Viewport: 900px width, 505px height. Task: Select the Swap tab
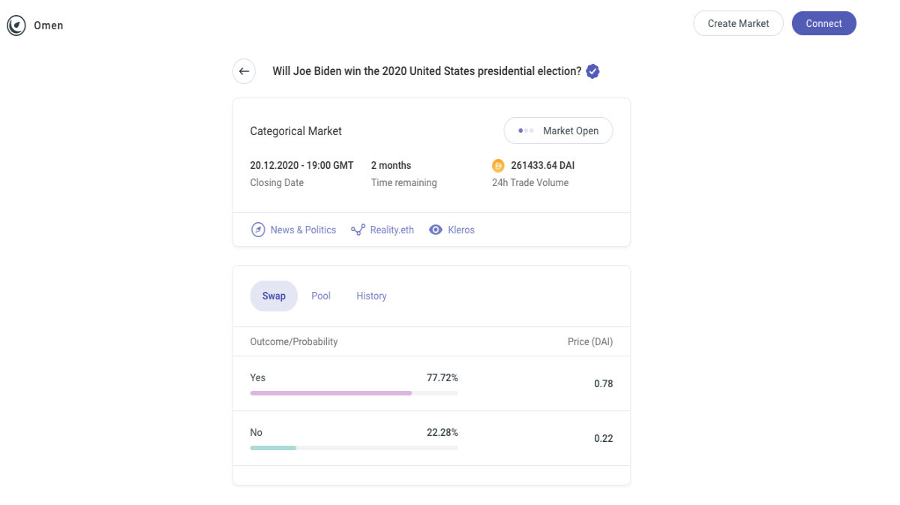pyautogui.click(x=274, y=296)
